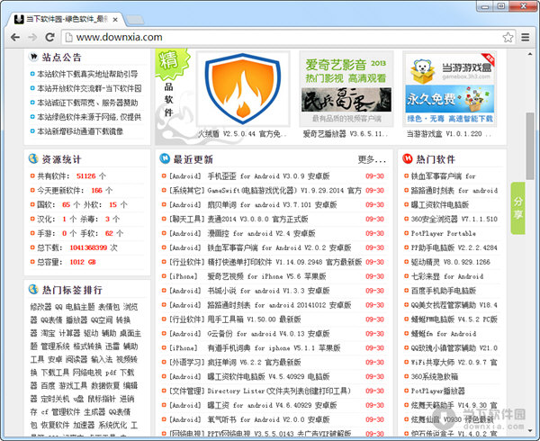Click the 电脑主题 tag
Viewport: 540px width, 441px height.
click(80, 307)
